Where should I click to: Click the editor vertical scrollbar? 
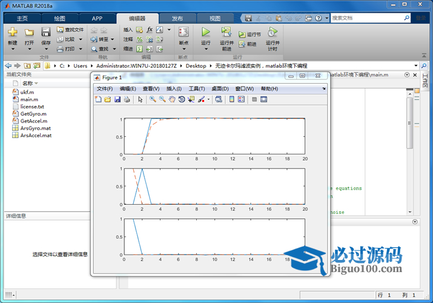click(410, 123)
